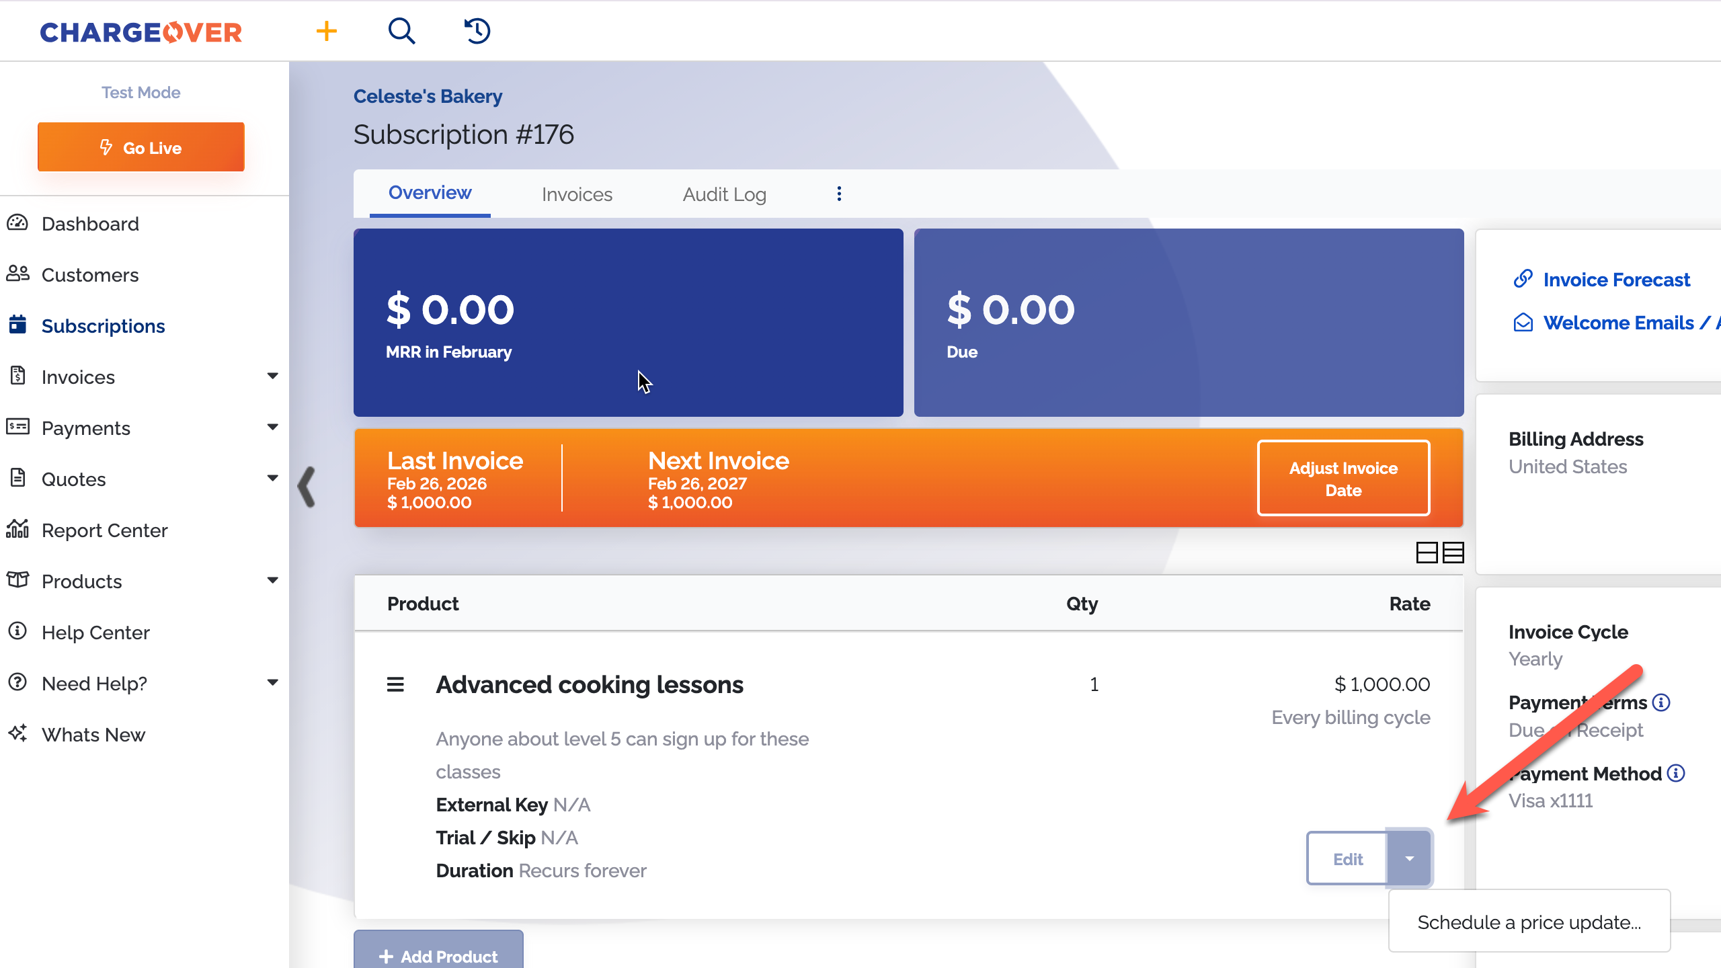The width and height of the screenshot is (1721, 968).
Task: Open the Invoice Forecast link
Action: pyautogui.click(x=1615, y=280)
